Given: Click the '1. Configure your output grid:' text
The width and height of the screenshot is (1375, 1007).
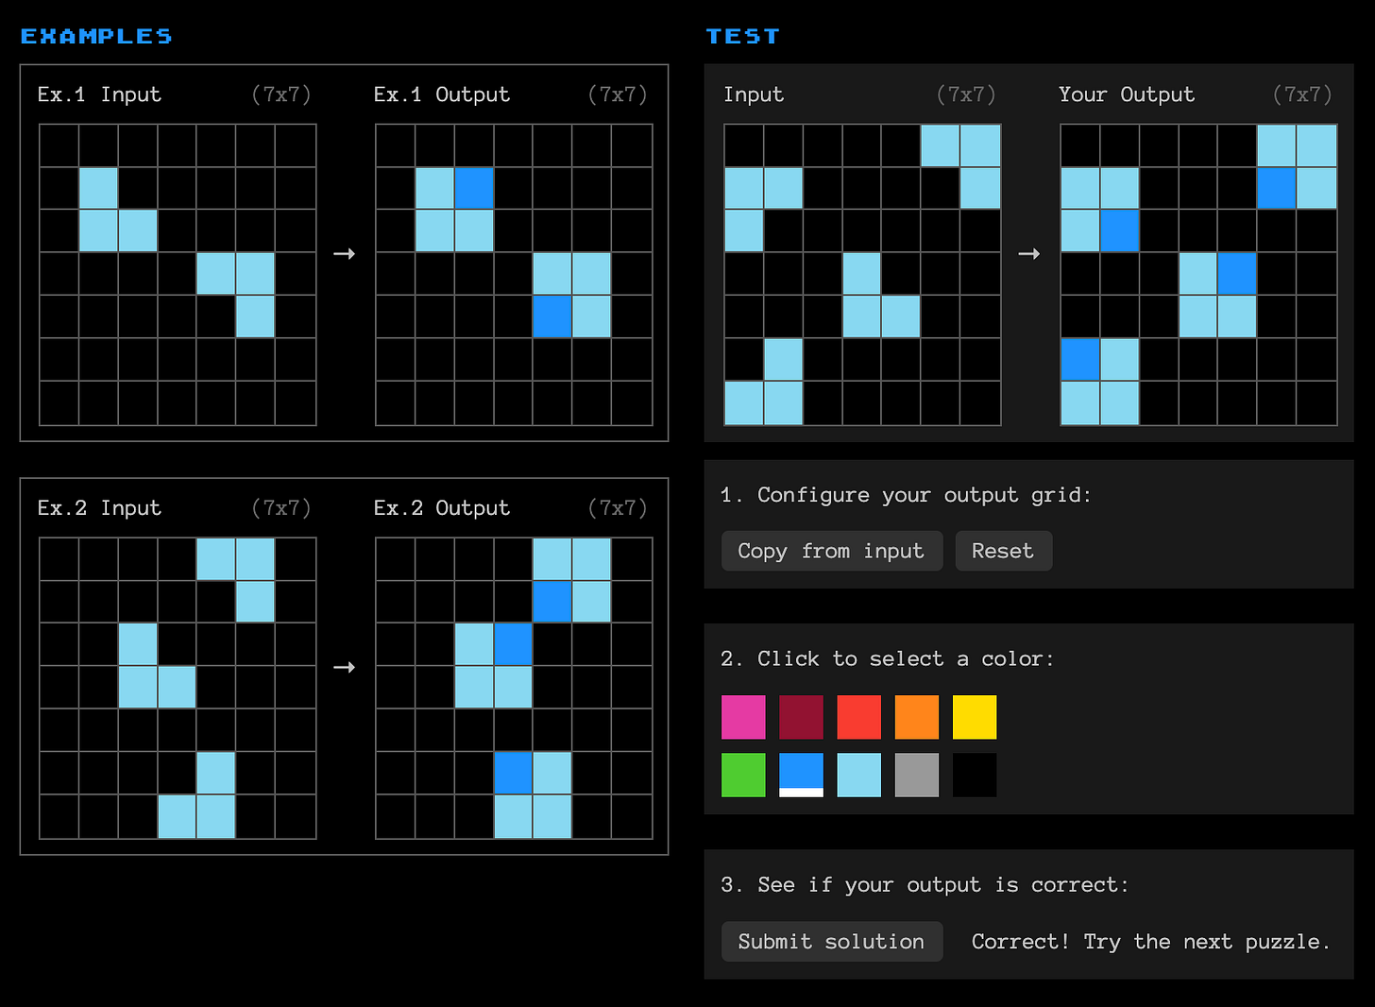Looking at the screenshot, I should [x=906, y=495].
